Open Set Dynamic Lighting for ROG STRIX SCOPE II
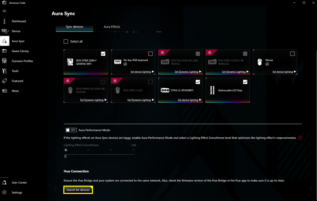This screenshot has height=201, width=317. 235,72
